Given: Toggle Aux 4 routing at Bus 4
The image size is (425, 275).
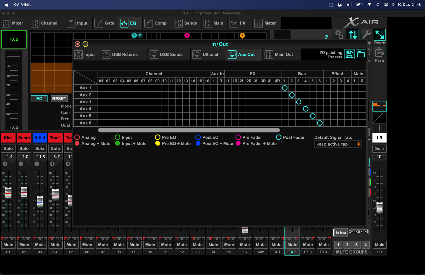Looking at the screenshot, I should tap(306, 109).
